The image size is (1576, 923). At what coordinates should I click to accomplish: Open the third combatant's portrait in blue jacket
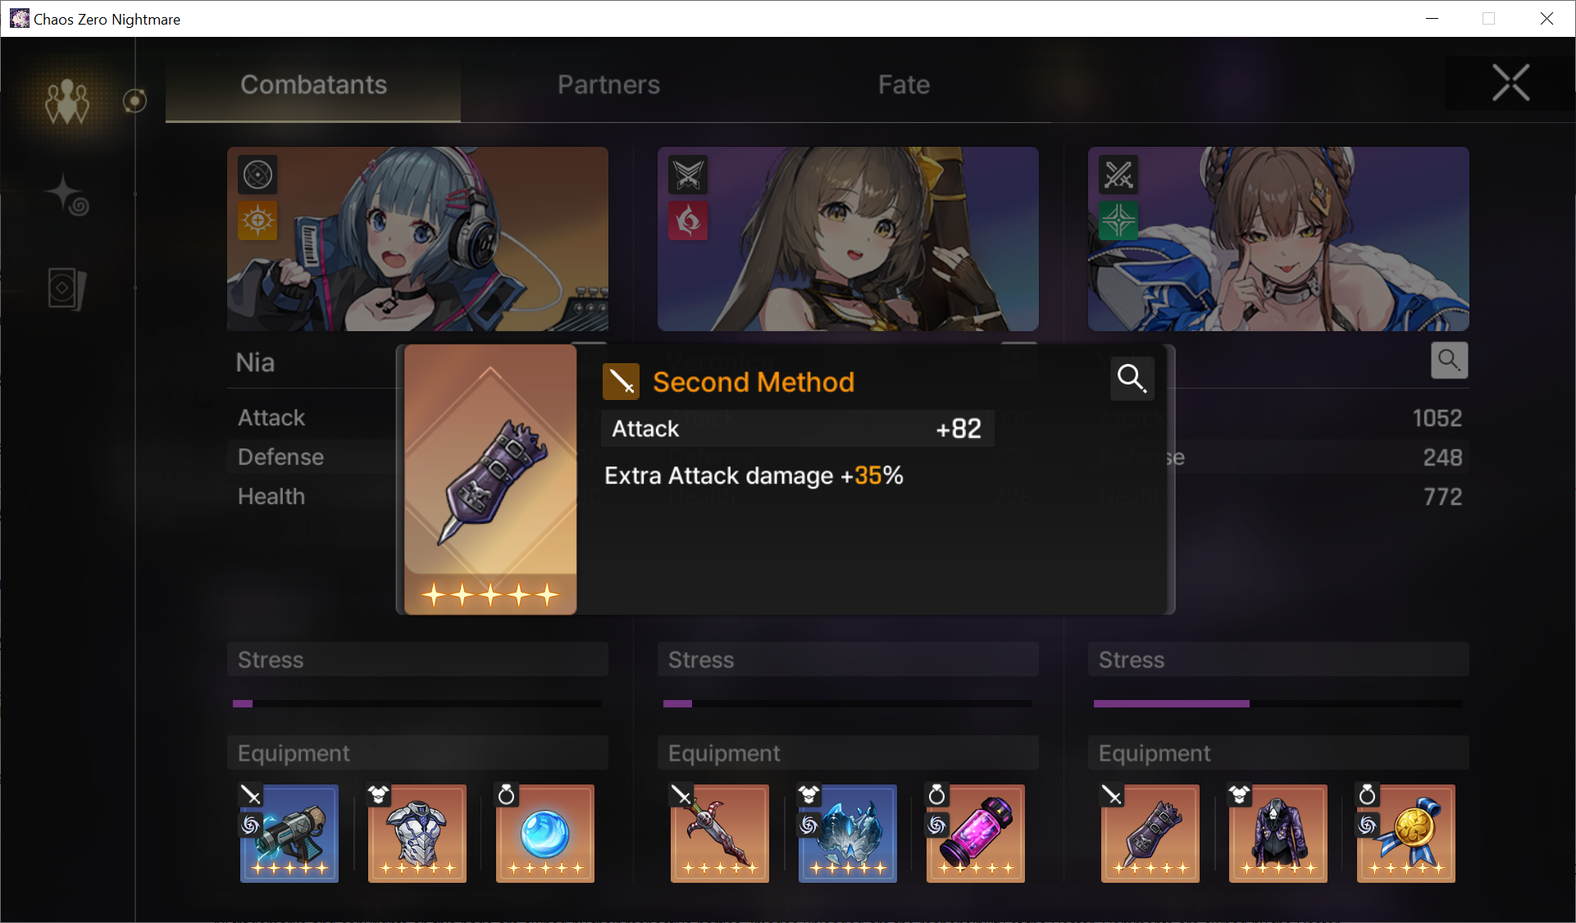point(1278,239)
